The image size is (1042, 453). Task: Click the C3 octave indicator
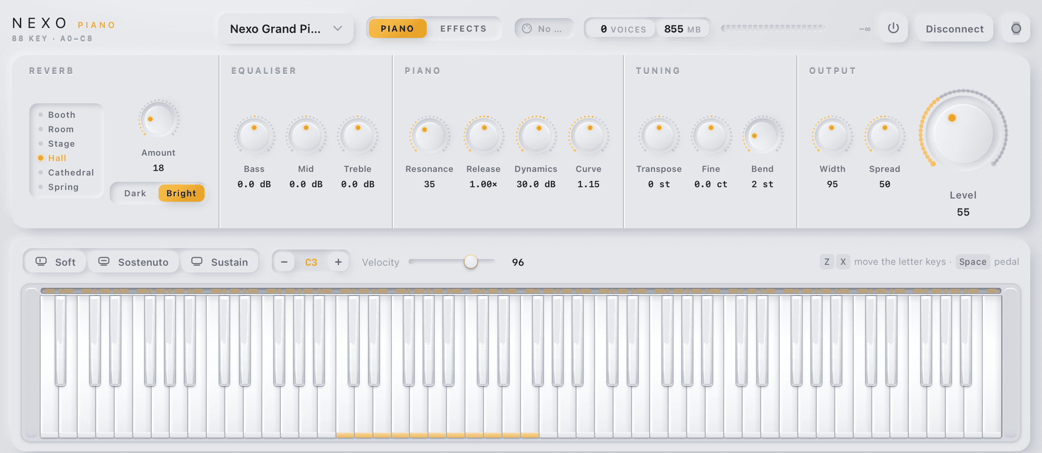pos(311,262)
